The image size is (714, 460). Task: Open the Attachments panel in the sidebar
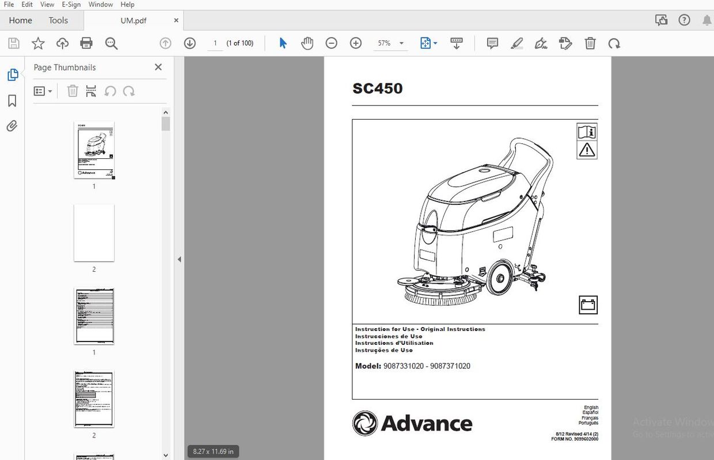13,126
